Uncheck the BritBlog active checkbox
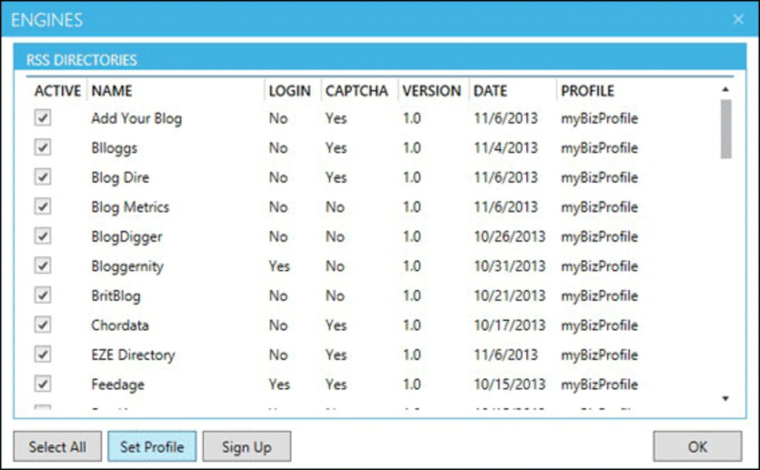 pos(42,295)
